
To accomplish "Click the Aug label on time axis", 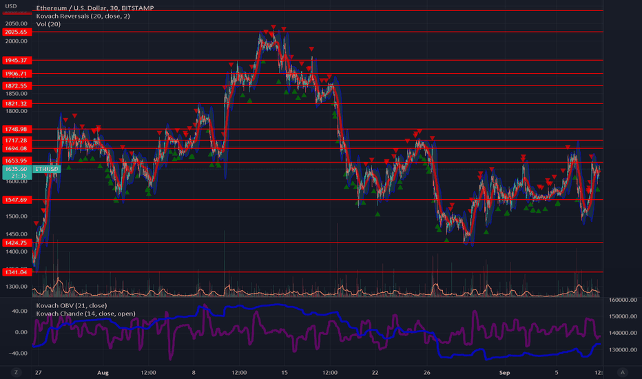I will [103, 372].
